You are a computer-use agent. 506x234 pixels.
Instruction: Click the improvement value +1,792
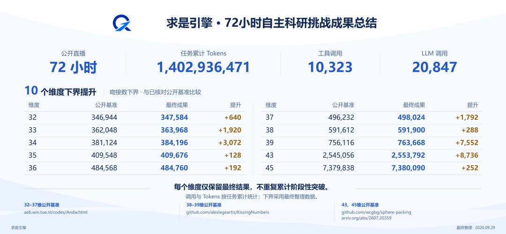pos(467,117)
